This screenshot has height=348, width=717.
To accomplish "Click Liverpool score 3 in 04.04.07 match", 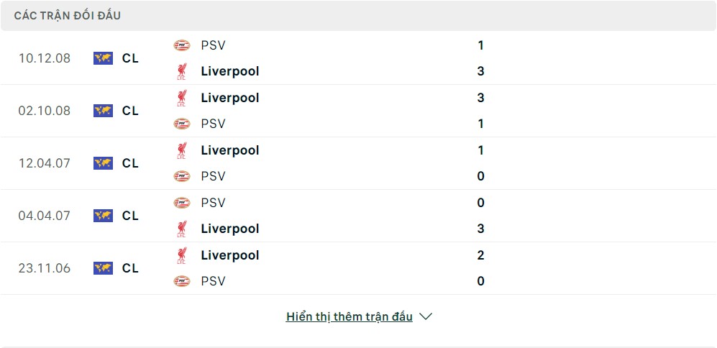I will click(480, 229).
